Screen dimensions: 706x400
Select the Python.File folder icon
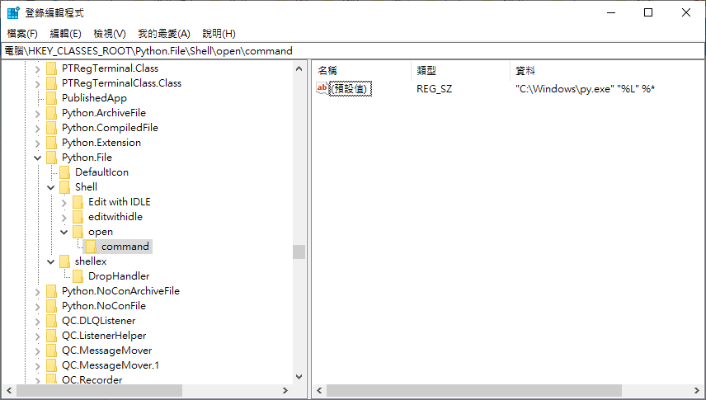pos(52,158)
